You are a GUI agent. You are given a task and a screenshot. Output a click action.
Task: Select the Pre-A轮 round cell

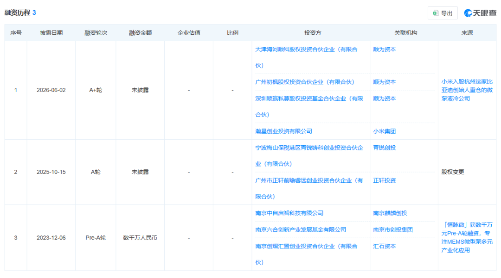pos(96,238)
